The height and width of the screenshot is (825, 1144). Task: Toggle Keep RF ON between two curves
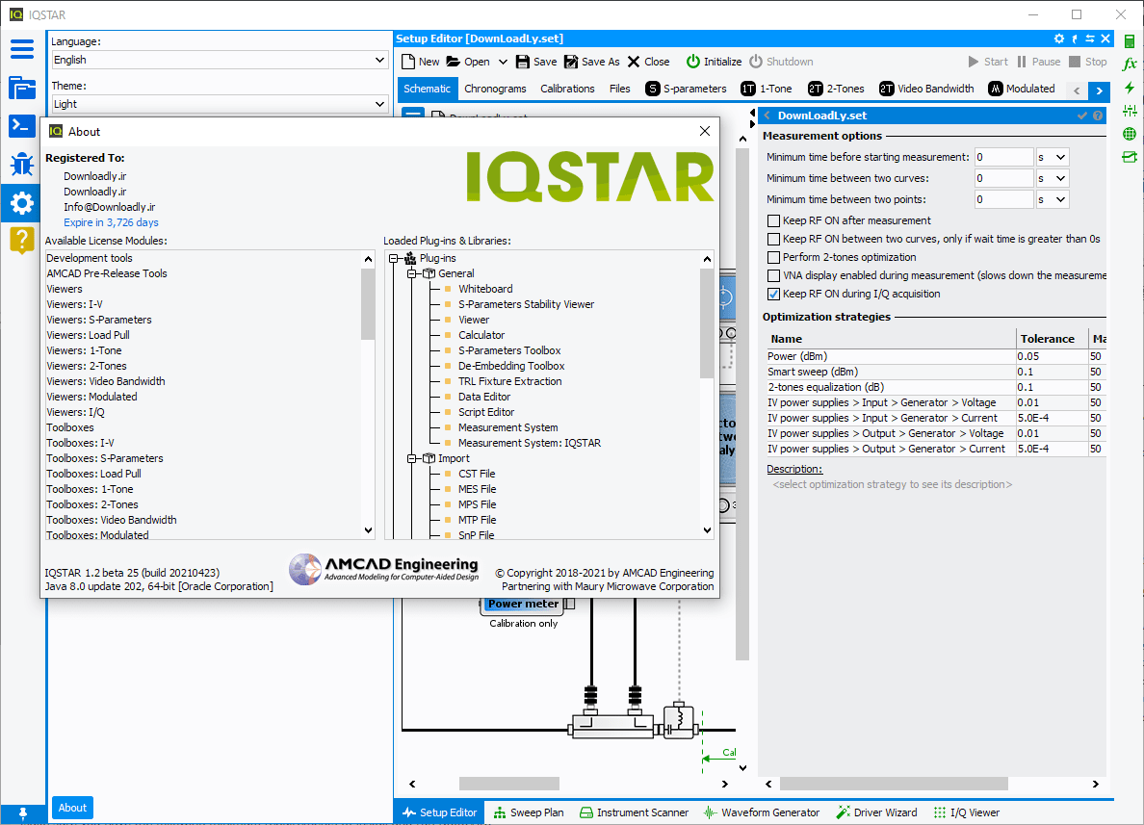point(773,239)
